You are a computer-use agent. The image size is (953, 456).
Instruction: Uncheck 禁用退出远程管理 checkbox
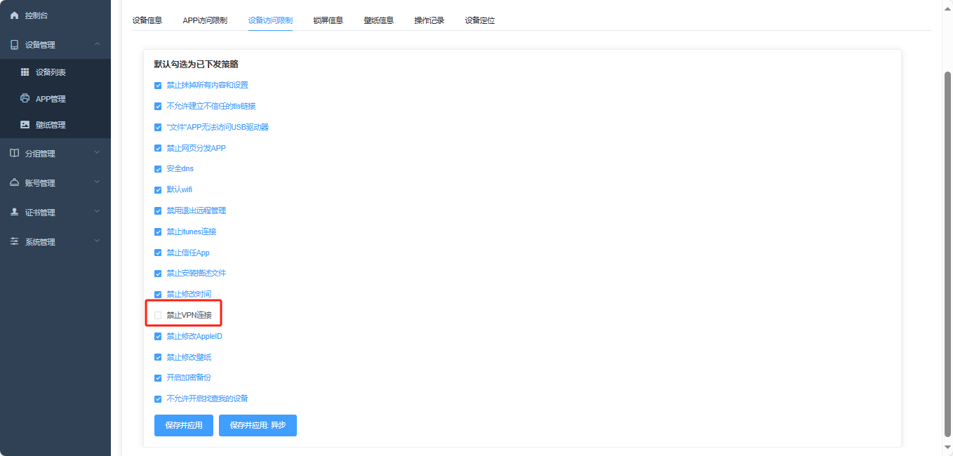(158, 211)
